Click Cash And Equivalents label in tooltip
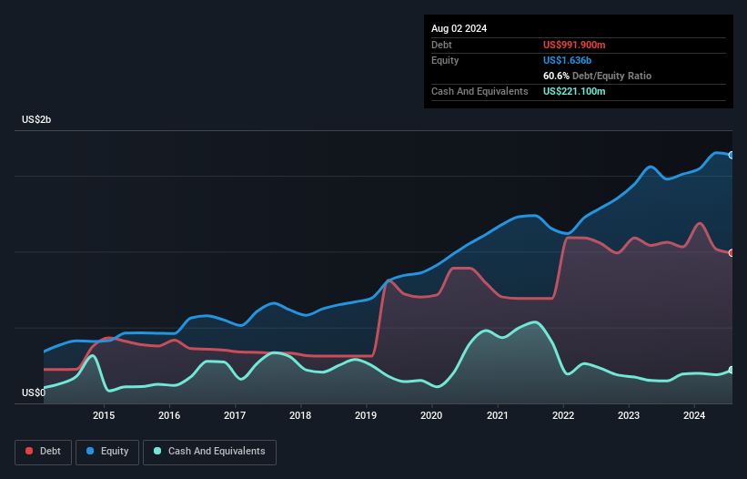Viewport: 747px width, 479px height. tap(479, 91)
